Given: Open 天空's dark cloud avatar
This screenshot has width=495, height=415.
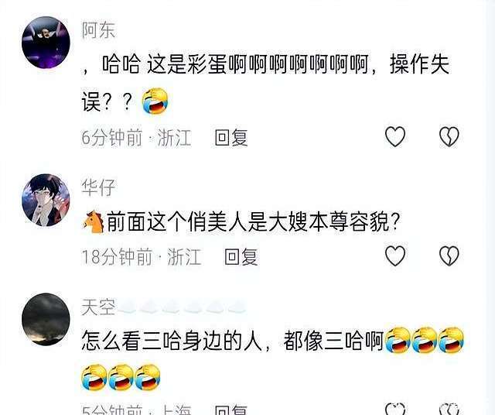Looking at the screenshot, I should 46,319.
